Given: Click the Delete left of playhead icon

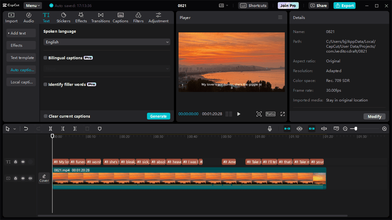Looking at the screenshot, I should (x=63, y=129).
